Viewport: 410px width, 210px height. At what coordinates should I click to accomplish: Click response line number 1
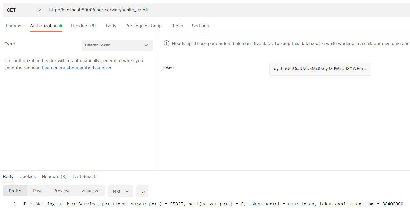(15, 204)
